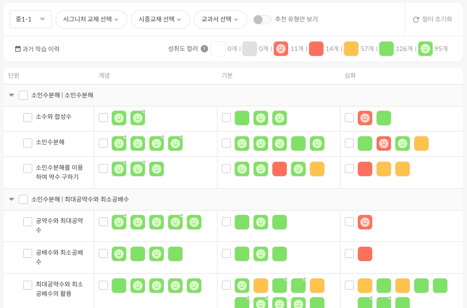
Task: Click the red tile in 공배수와 최소공배수 심화
Action: (x=365, y=254)
